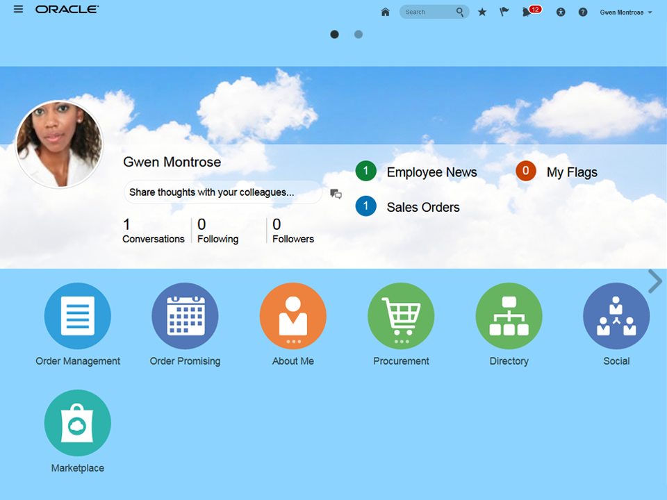Click the About Me label
Viewport: 667px width, 500px height.
coord(293,361)
